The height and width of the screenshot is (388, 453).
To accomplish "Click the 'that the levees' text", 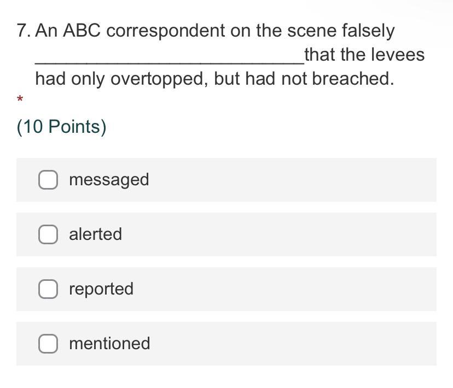I will [x=364, y=55].
